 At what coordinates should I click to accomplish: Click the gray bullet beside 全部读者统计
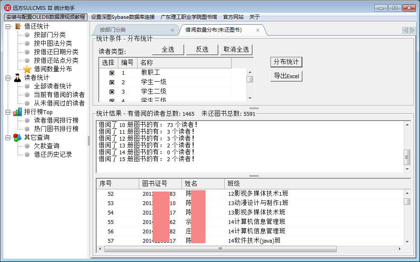[27, 86]
